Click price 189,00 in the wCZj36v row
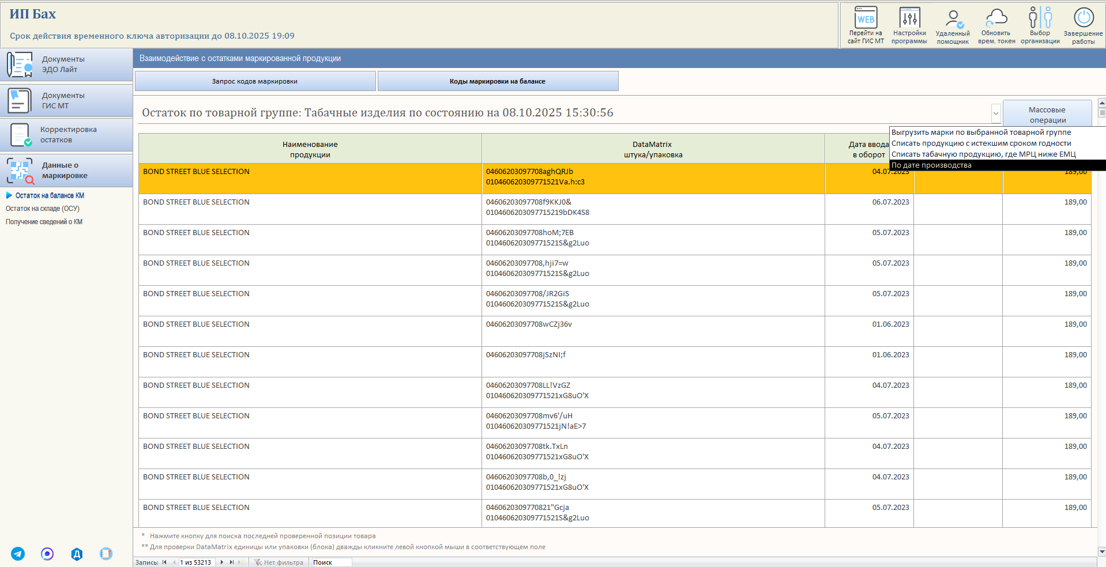The image size is (1106, 567). click(1075, 324)
